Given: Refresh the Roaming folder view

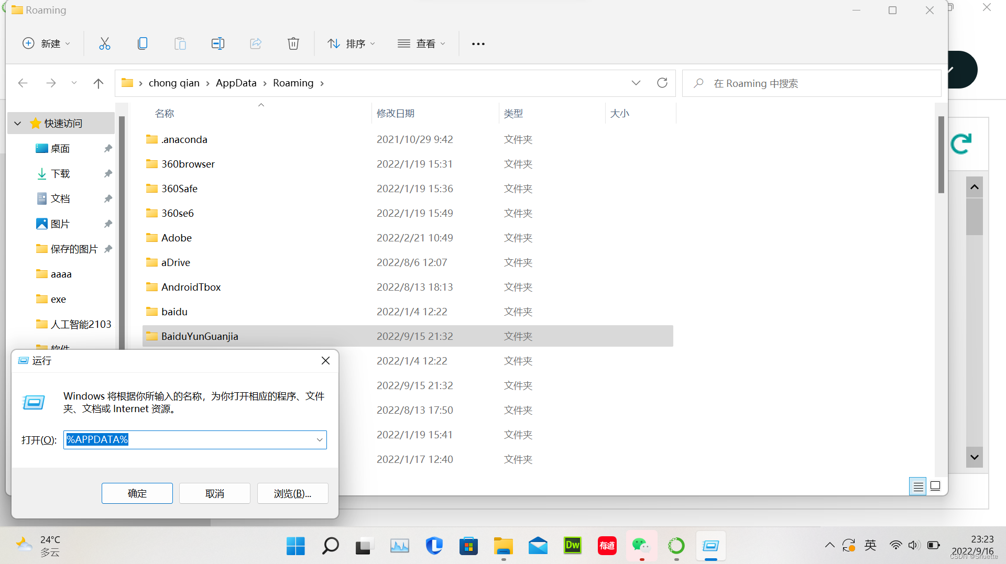Looking at the screenshot, I should [662, 83].
